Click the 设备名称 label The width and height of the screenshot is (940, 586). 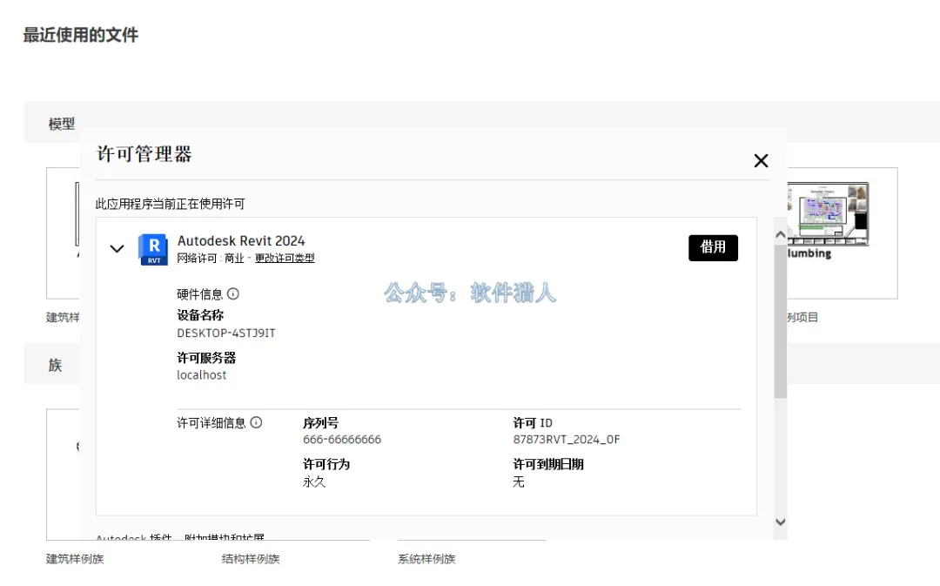coord(200,315)
